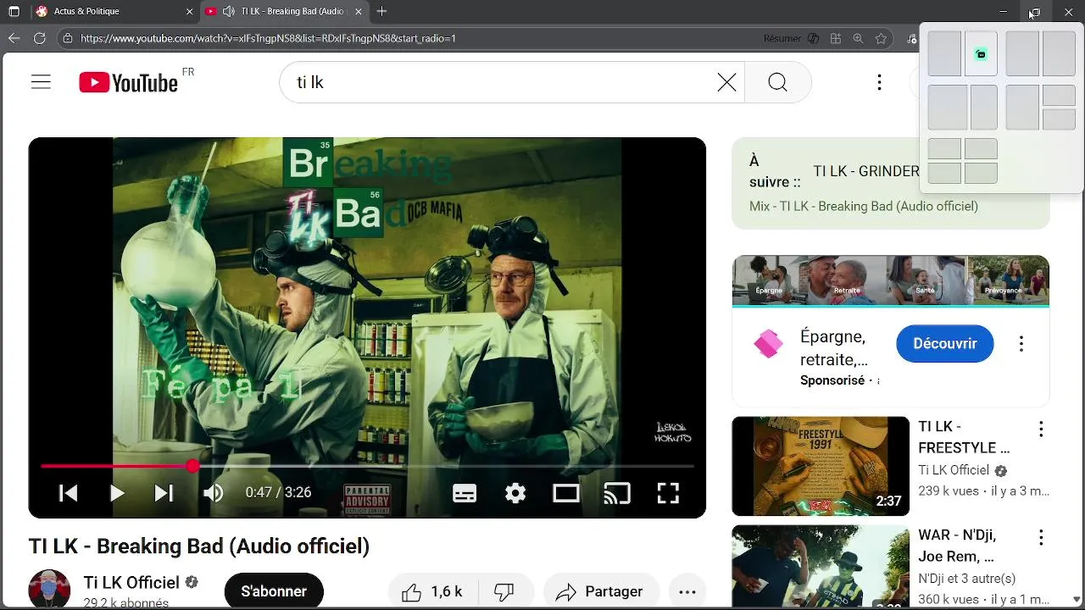Open YouTube settings three-dot menu in header
The image size is (1085, 610).
coord(879,82)
